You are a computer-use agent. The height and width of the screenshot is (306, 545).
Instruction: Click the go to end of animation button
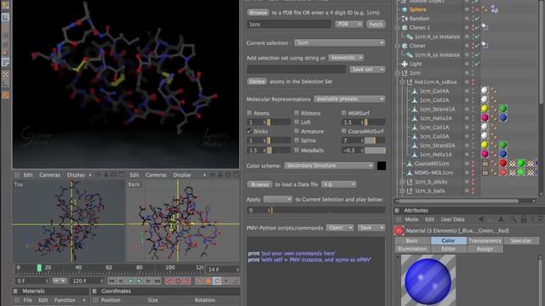(x=157, y=280)
